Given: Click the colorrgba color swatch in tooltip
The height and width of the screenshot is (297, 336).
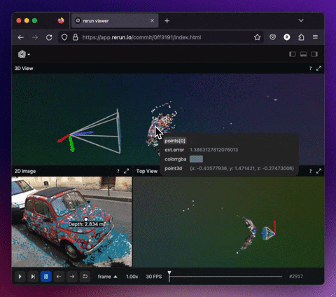Looking at the screenshot, I should (x=196, y=159).
